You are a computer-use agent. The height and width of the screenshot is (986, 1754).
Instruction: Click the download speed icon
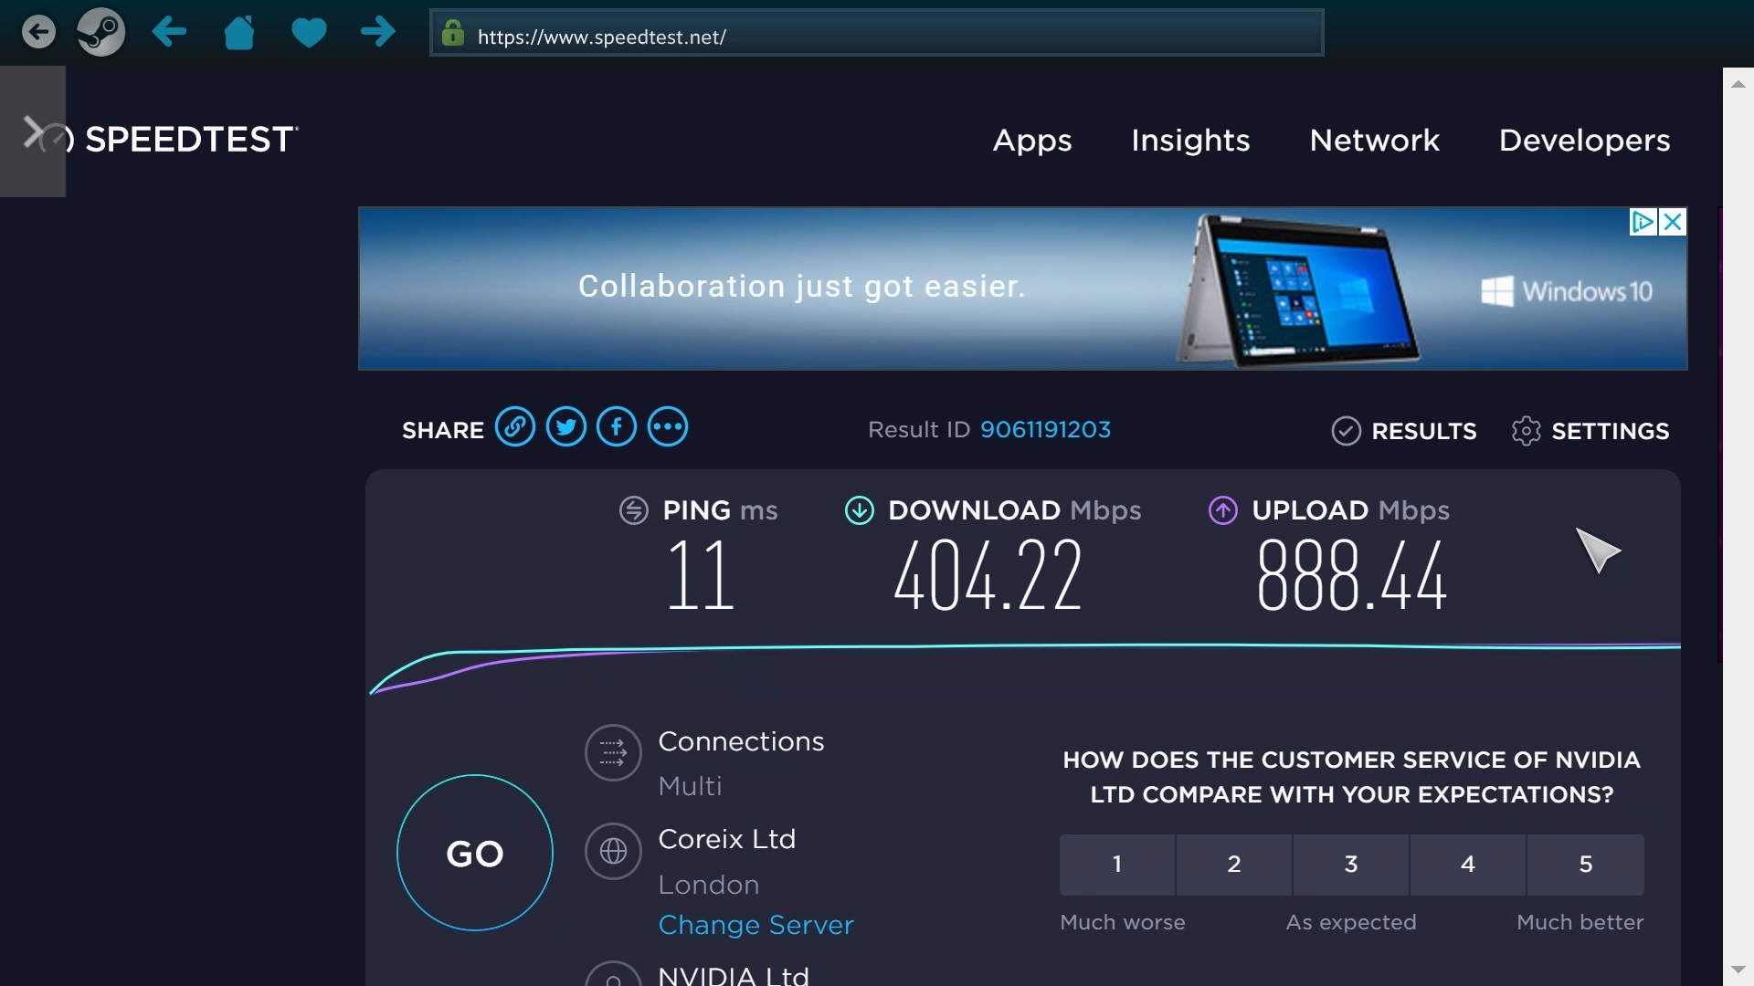tap(861, 509)
